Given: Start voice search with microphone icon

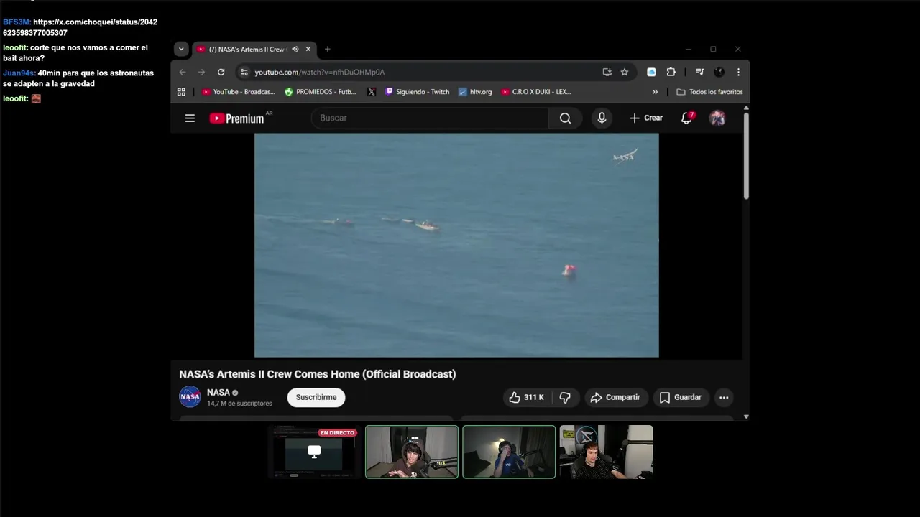Looking at the screenshot, I should pyautogui.click(x=602, y=118).
